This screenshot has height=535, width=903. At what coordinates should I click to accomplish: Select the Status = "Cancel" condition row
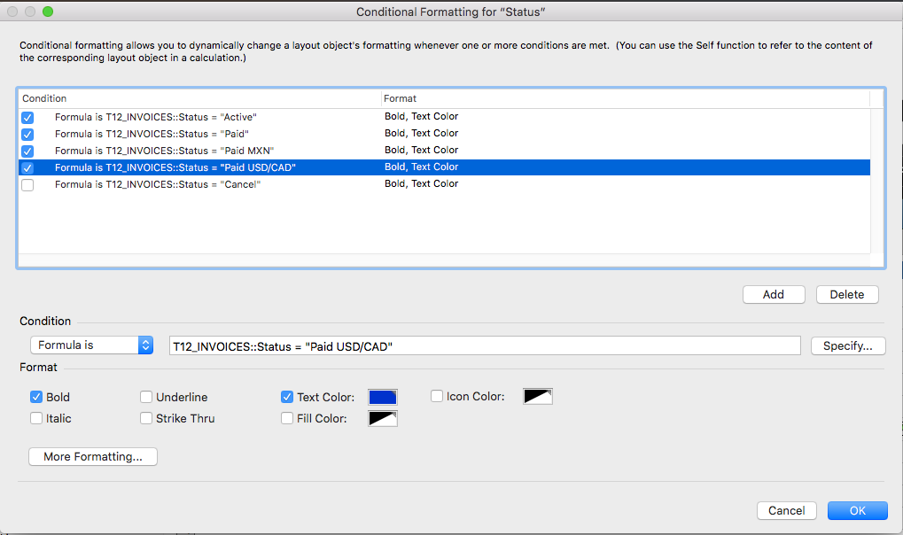coord(444,184)
